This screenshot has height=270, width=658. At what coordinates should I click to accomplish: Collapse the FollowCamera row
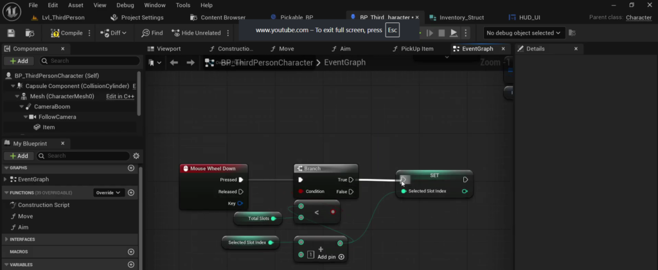(x=26, y=117)
